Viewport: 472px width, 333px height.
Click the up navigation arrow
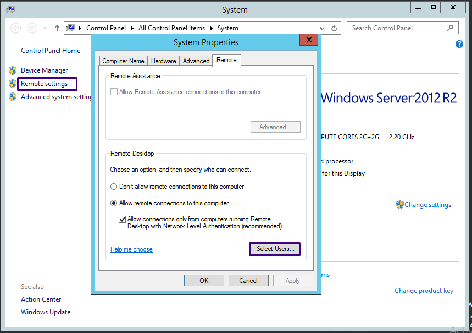[57, 28]
